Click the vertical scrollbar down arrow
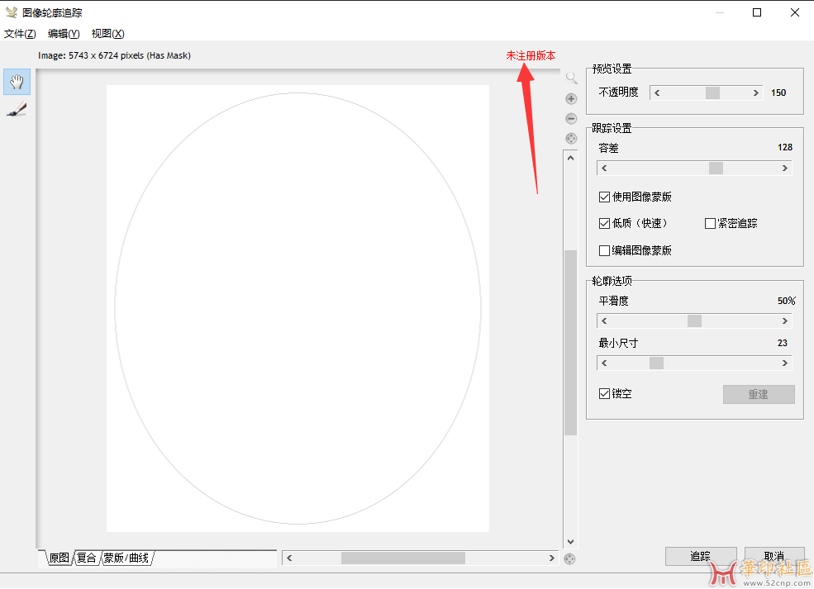Screen dimensions: 814x589 pyautogui.click(x=570, y=542)
